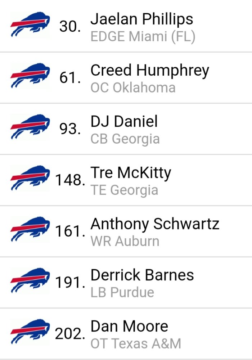The image size is (252, 360).
Task: Click the Bills logo beside pick 202
Action: [x=30, y=332]
